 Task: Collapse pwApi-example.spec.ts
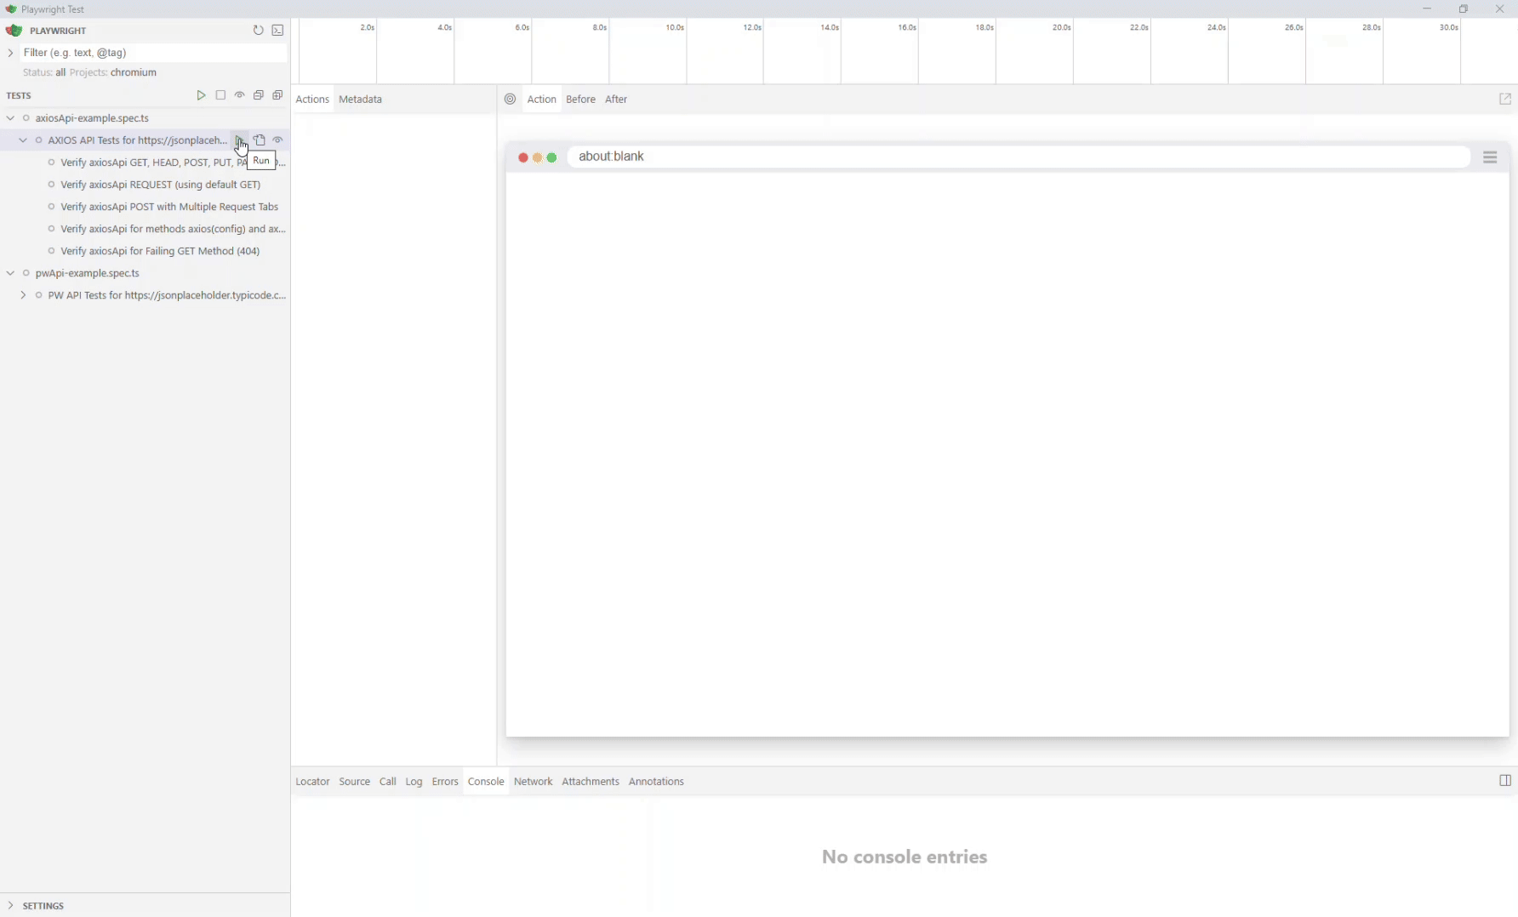point(10,273)
